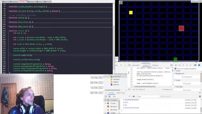Collapse the resize function fold marker

[8, 31]
